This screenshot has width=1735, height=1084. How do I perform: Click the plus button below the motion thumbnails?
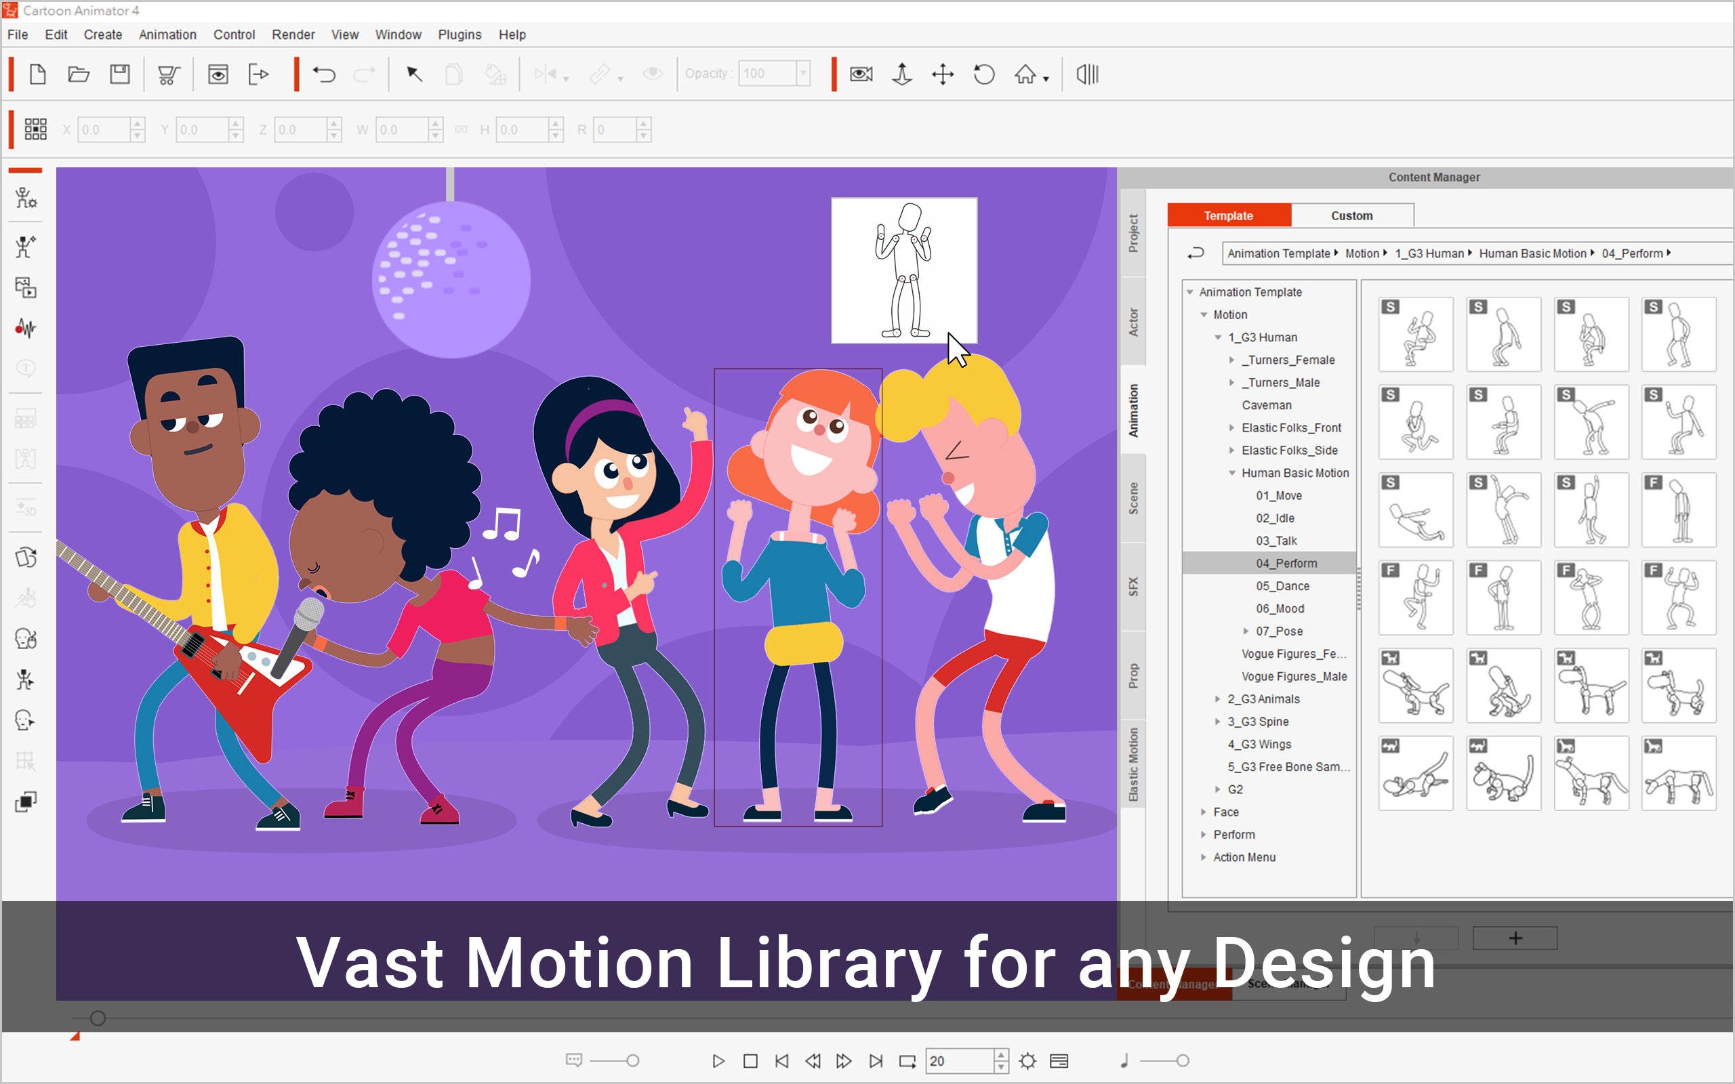tap(1515, 937)
